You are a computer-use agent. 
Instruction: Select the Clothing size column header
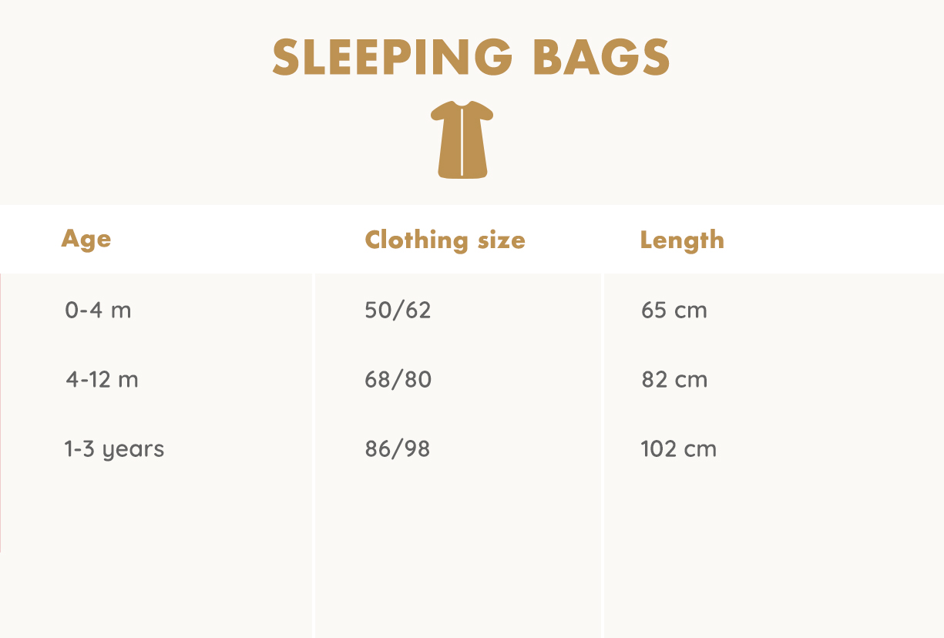[x=445, y=240]
